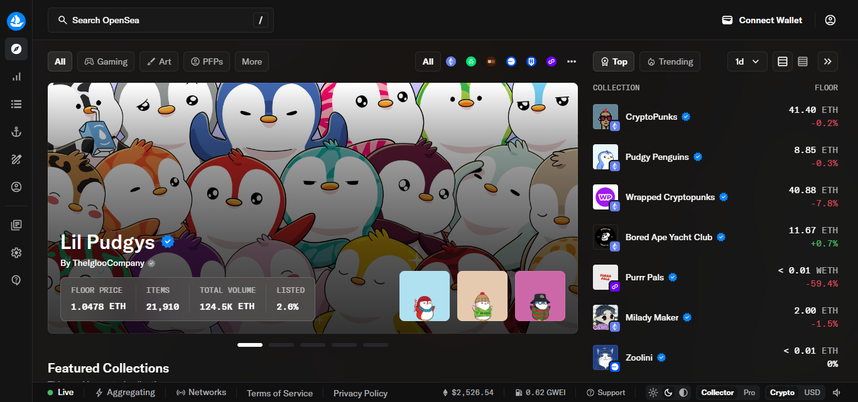The image size is (858, 402).
Task: Switch to comfortable list view
Action: pos(783,61)
